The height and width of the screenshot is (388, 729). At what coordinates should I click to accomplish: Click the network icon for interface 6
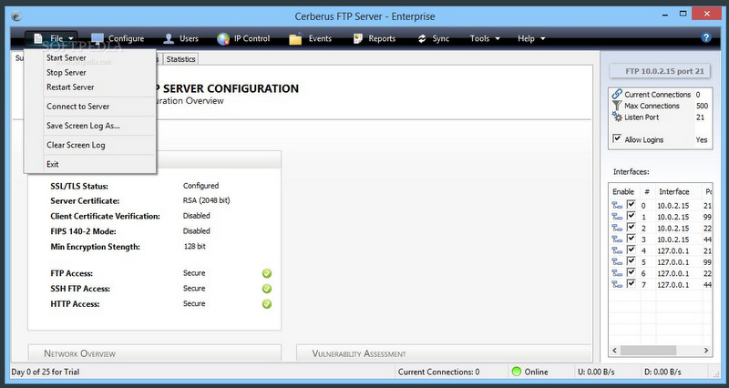(x=617, y=272)
